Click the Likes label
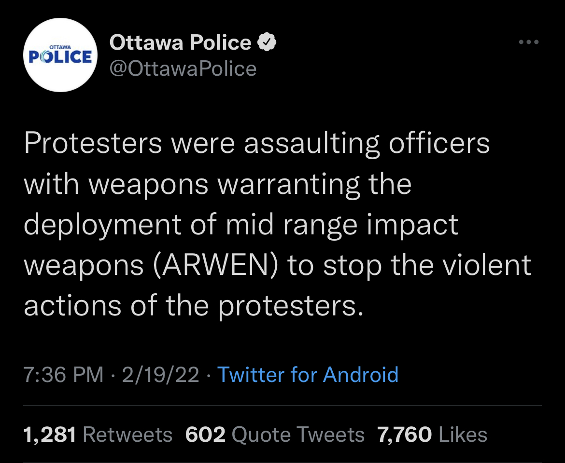This screenshot has width=565, height=463. (x=463, y=434)
